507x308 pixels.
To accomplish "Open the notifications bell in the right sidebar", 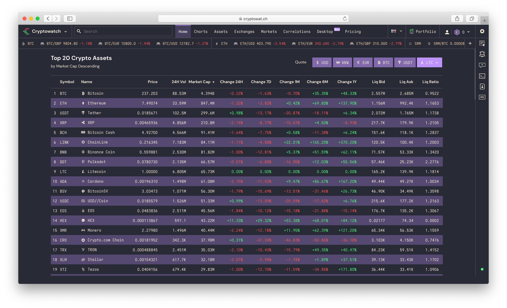I will click(x=482, y=54).
